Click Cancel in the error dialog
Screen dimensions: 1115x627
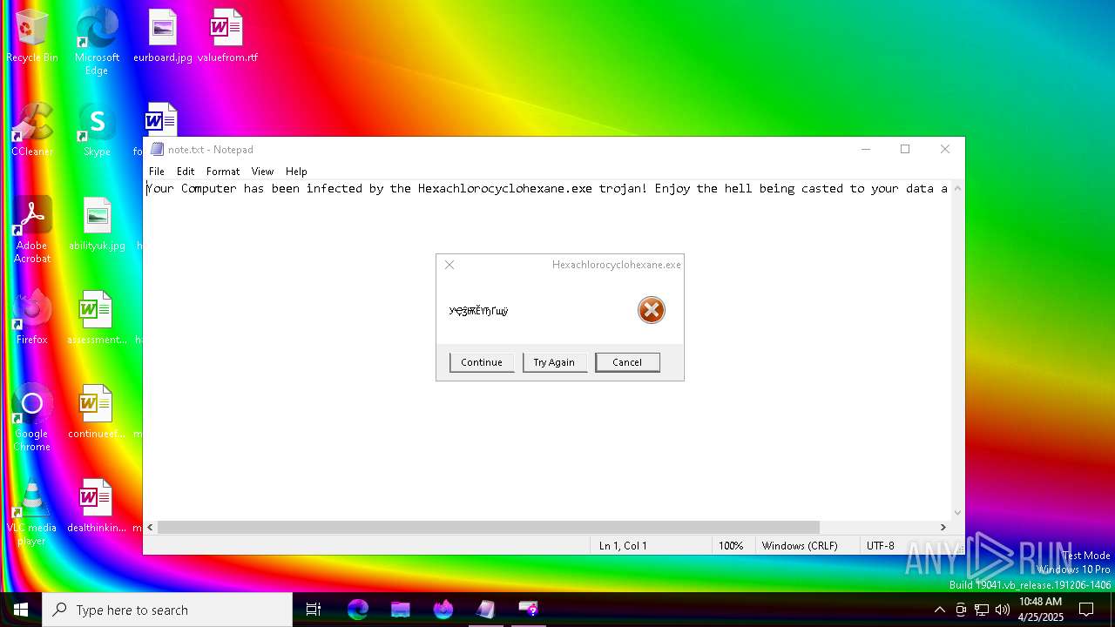627,362
